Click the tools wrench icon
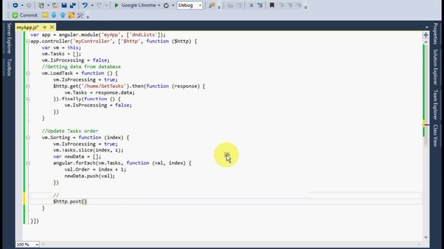Image resolution: width=444 pixels, height=249 pixels. [80, 15]
